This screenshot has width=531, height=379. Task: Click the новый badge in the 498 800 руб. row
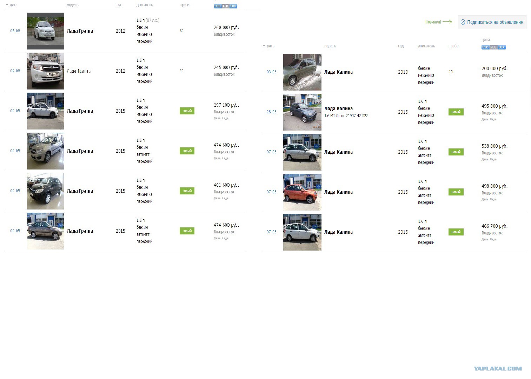(456, 192)
